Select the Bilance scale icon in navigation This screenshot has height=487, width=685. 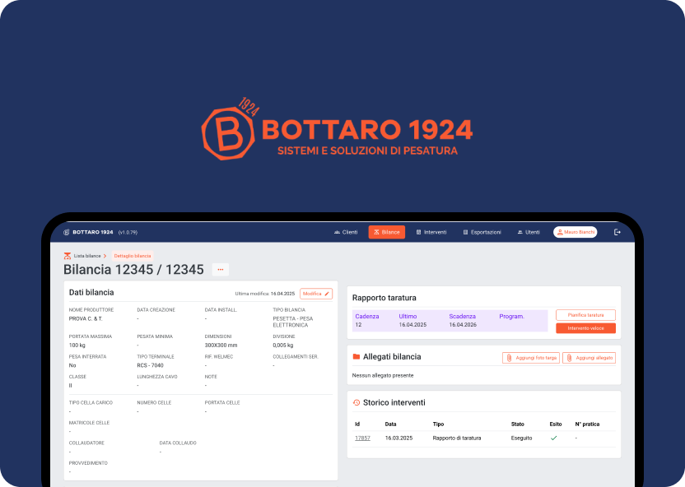375,231
